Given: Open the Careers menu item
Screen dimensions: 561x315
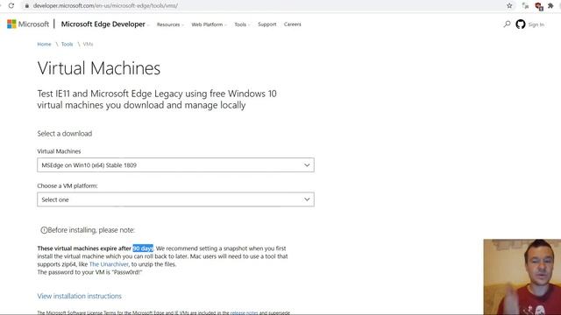Looking at the screenshot, I should [292, 24].
